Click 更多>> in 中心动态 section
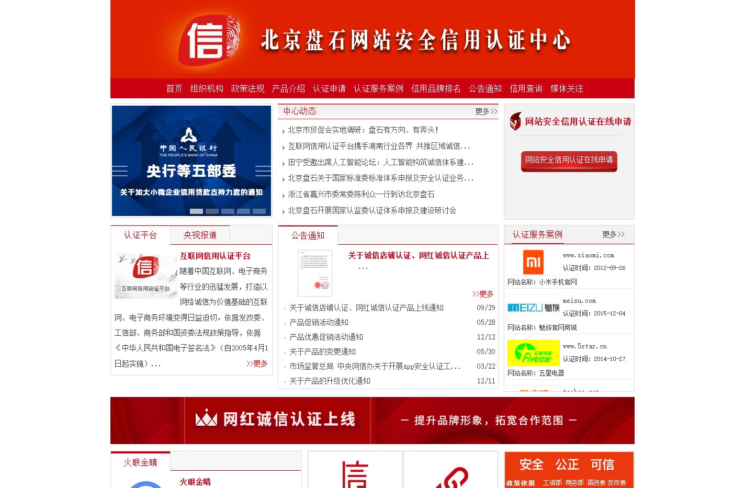 [486, 111]
